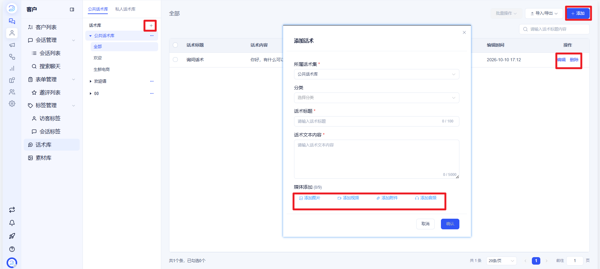Click 添加图片 media link

pyautogui.click(x=310, y=198)
